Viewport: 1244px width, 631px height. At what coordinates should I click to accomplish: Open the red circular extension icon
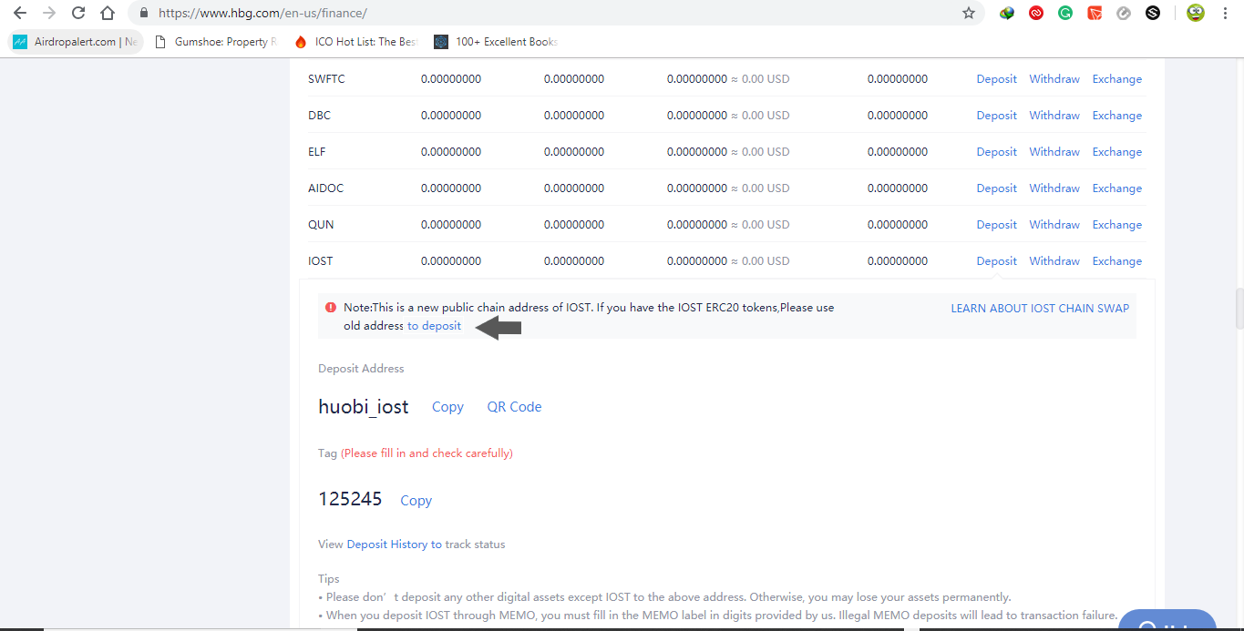pos(1036,13)
